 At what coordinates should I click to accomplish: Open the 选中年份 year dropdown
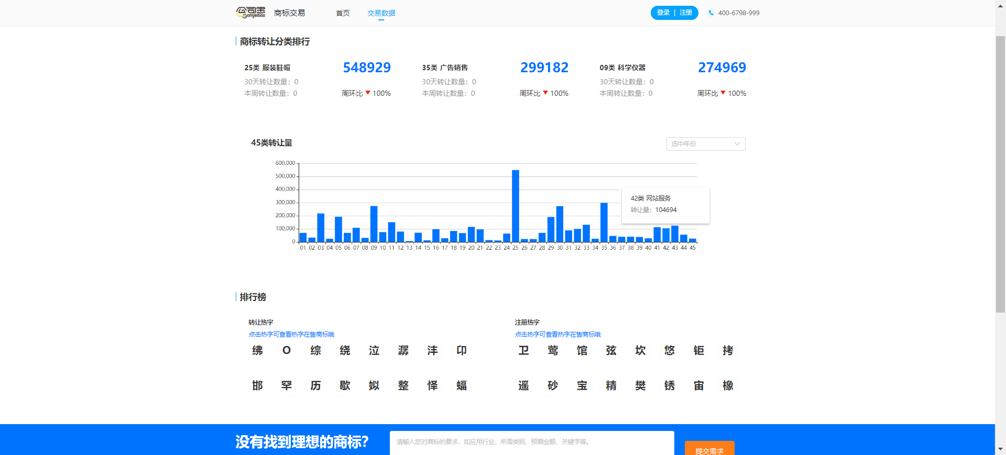pyautogui.click(x=706, y=144)
